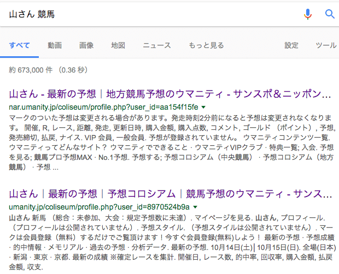Image resolution: width=339 pixels, height=274 pixels.
Task: Click the umanity.jp/coliseum green URL starting the line
Action: [99, 207]
